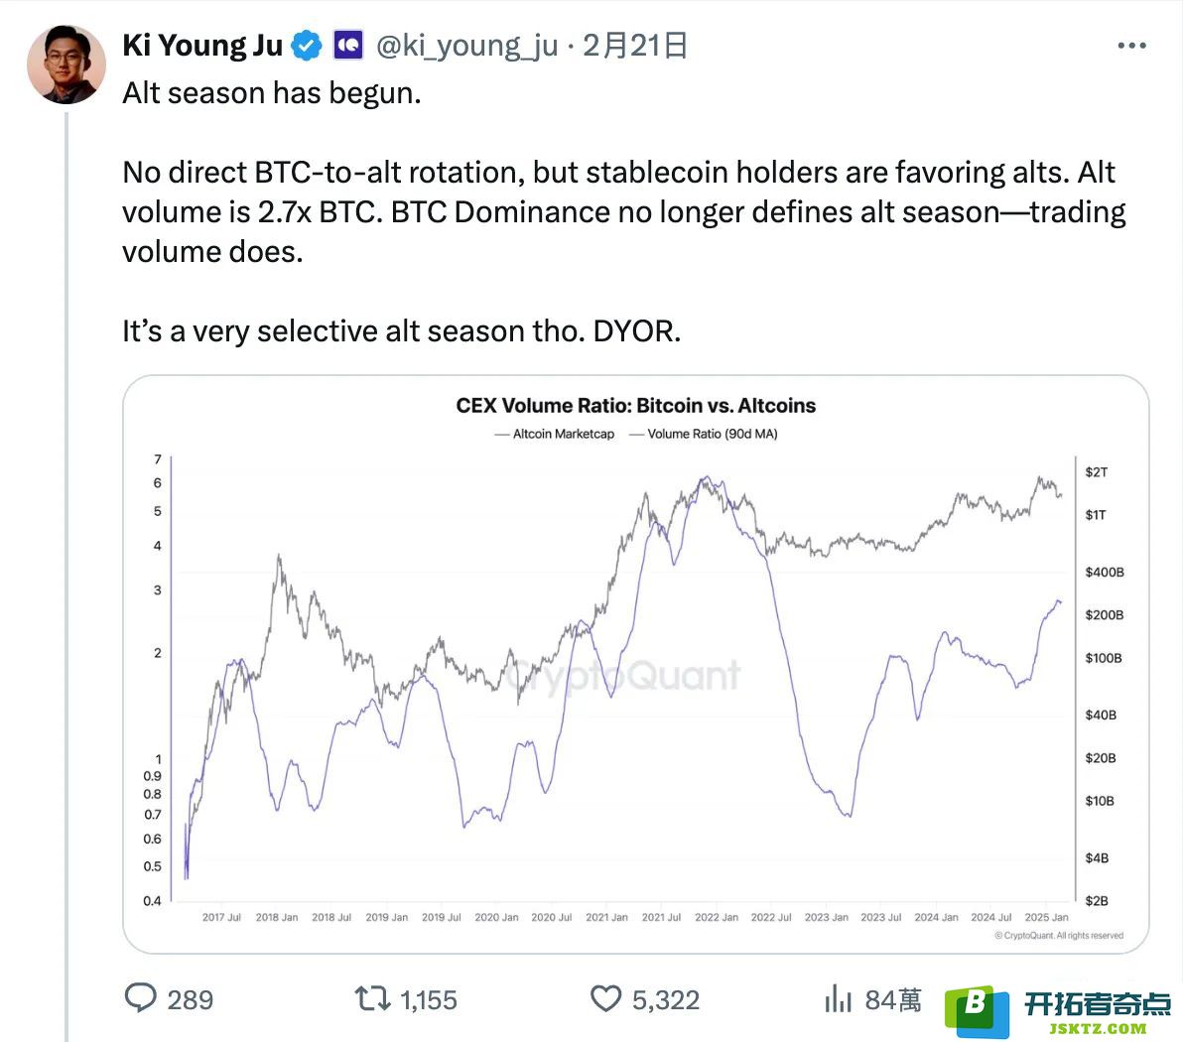Click the chart title CEX Volume Ratio

pos(635,405)
